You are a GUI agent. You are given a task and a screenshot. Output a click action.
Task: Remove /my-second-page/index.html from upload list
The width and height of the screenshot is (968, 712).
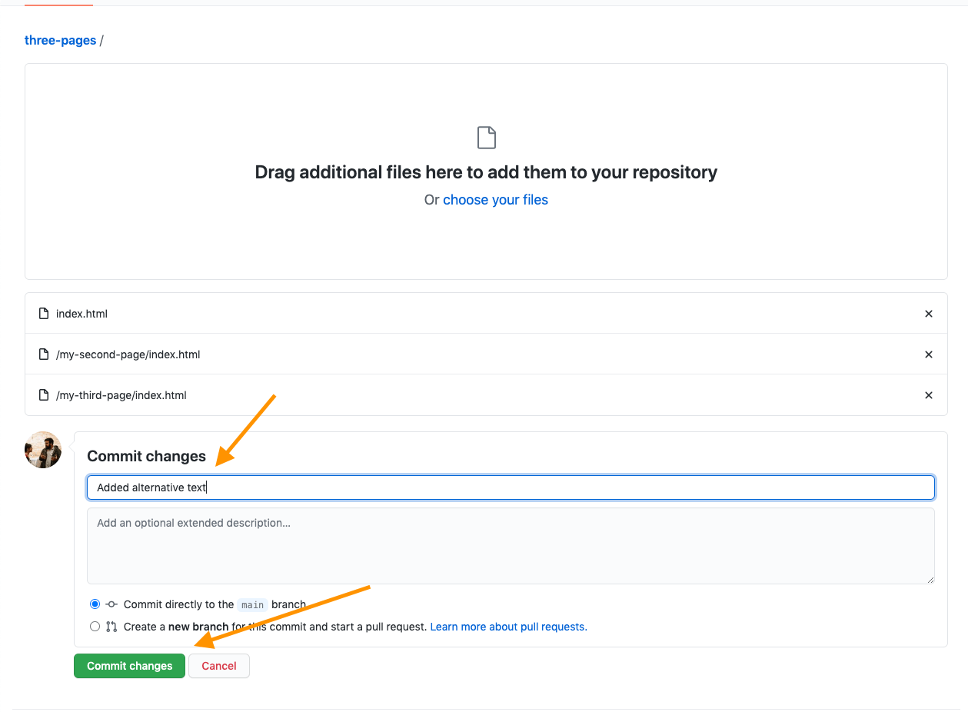click(928, 354)
